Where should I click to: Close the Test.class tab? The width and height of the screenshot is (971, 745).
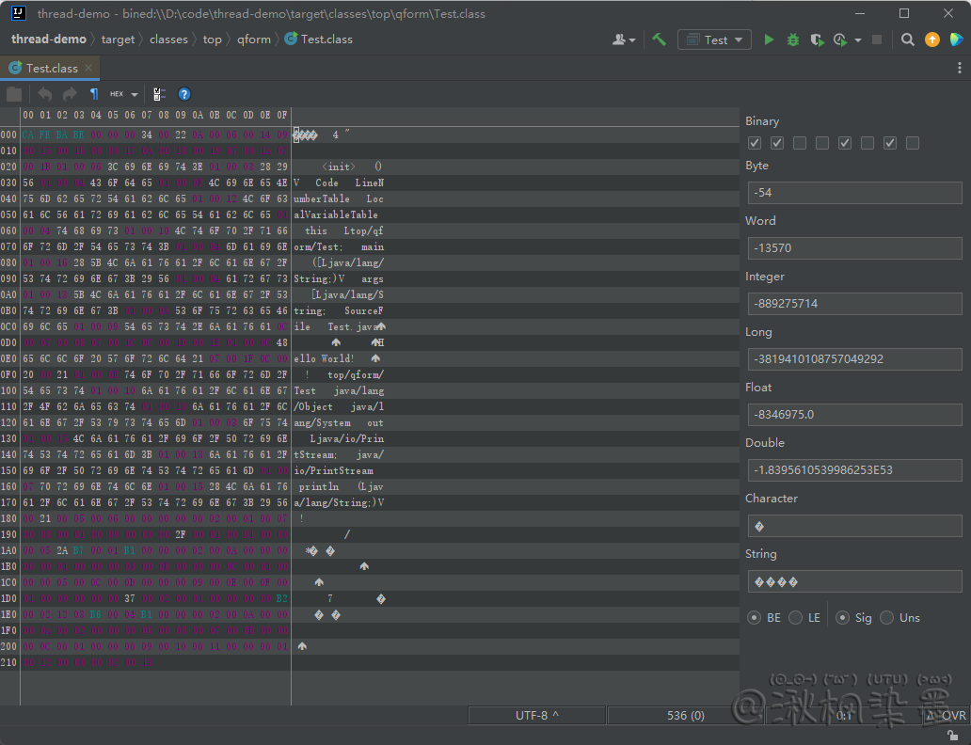(x=88, y=68)
